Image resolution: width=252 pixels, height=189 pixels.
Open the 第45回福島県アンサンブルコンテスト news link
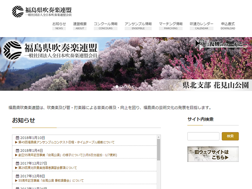click(66, 142)
